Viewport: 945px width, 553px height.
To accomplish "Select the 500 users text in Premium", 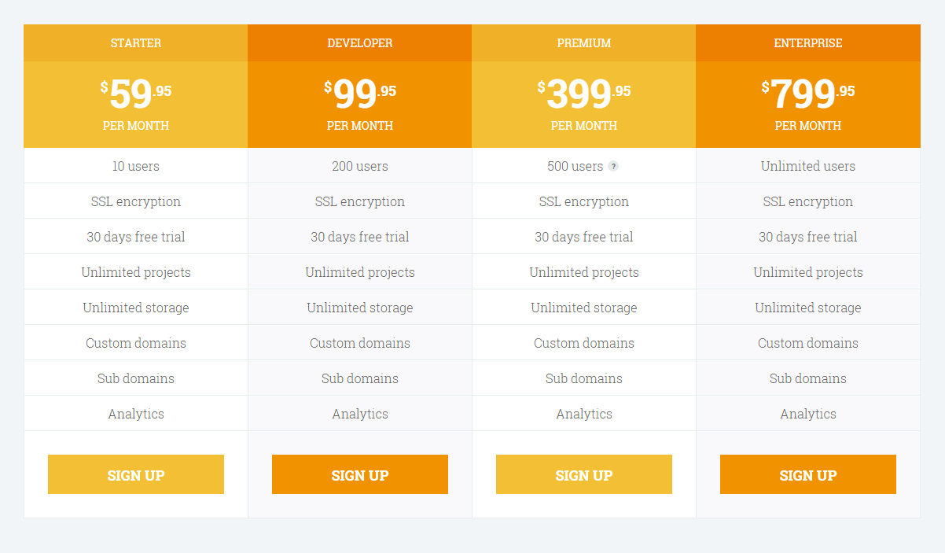I will click(x=575, y=166).
